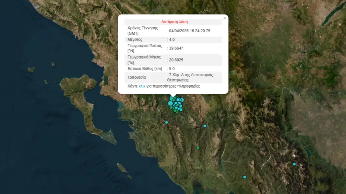346x194 pixels.
Task: Click the focal depth value 5.0
Action: (x=172, y=69)
